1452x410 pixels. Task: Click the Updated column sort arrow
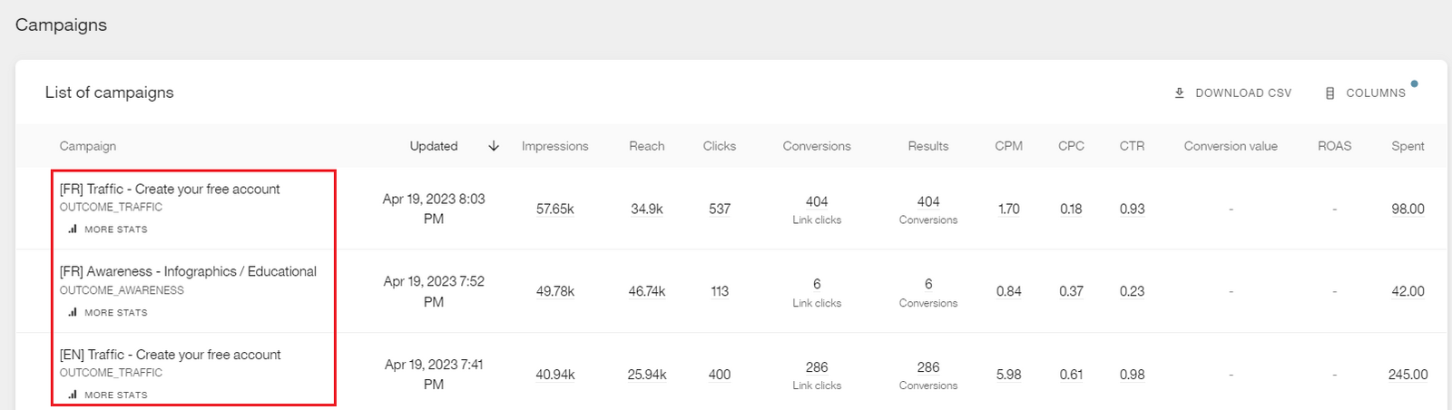click(494, 146)
